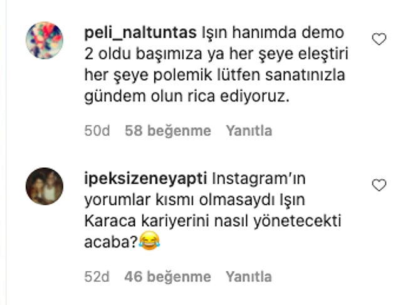
Task: Click the text 'Karaca kariyerini nasıl yönetecekti'
Action: point(212,221)
